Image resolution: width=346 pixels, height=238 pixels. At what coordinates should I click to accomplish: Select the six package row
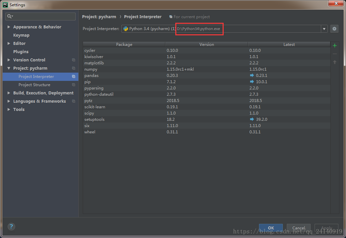pyautogui.click(x=206, y=126)
